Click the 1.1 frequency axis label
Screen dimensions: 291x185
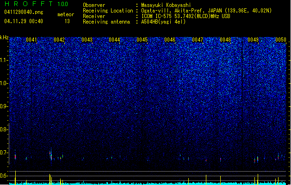[x=4, y=60]
